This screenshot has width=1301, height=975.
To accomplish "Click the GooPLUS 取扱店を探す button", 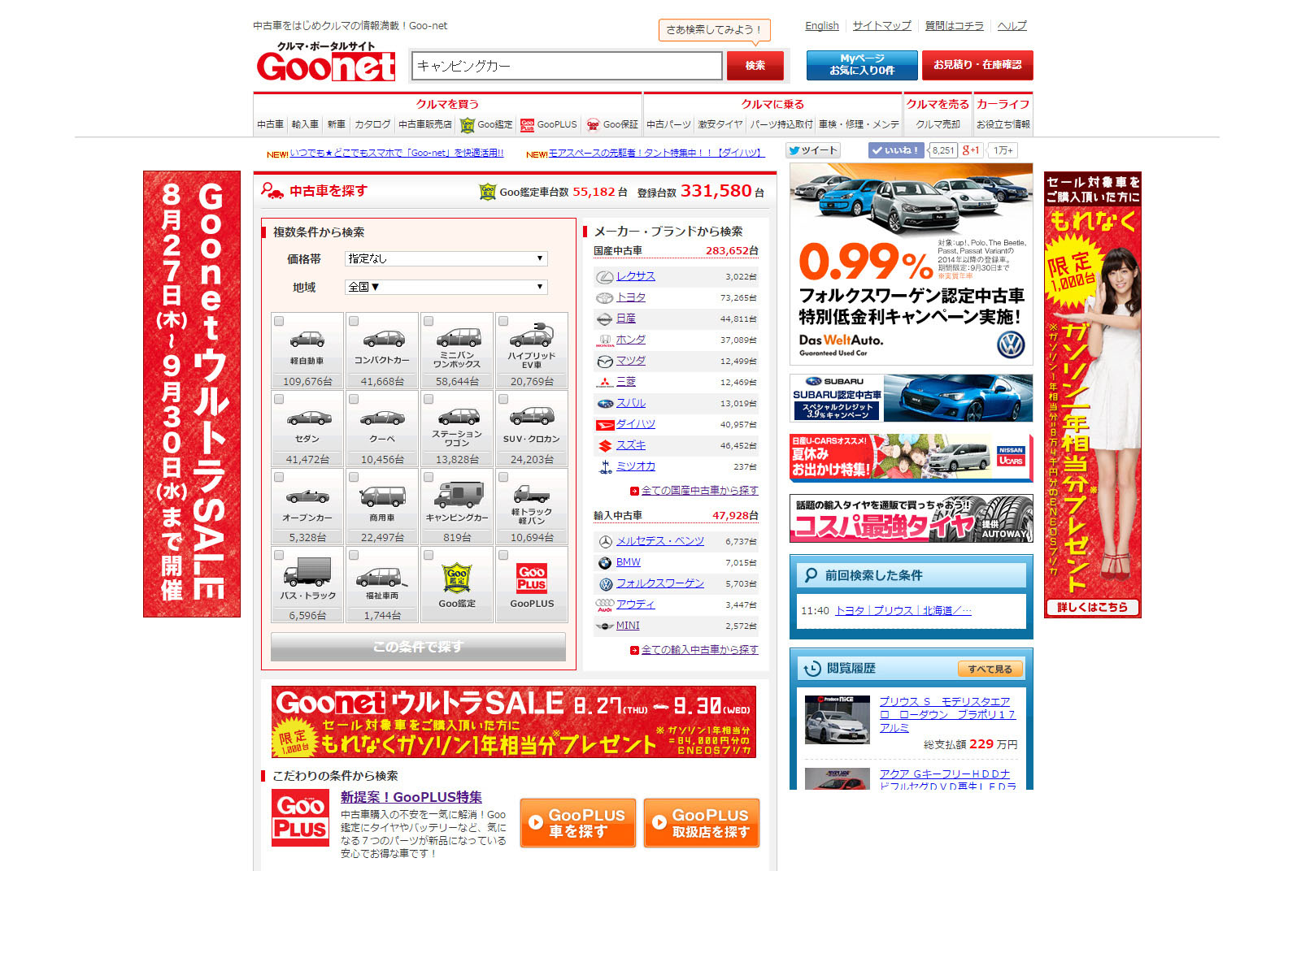I will (702, 823).
